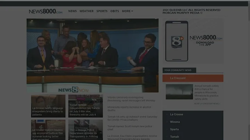Open the tornado safety drill thumbnail
This screenshot has width=250, height=140.
tap(179, 92)
